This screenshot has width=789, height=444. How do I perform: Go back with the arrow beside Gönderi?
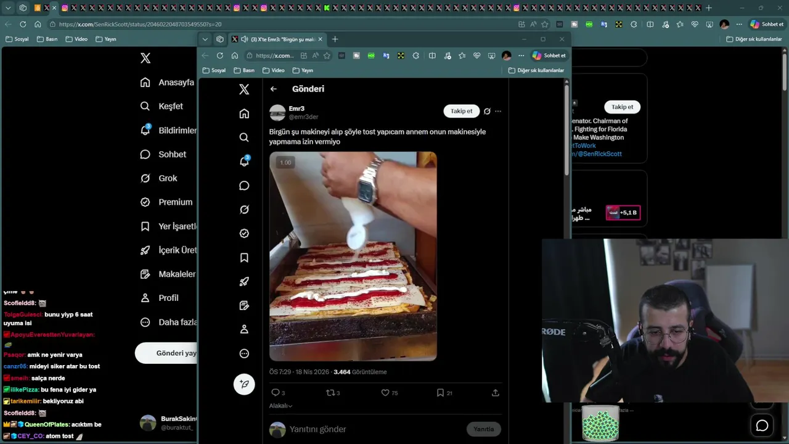tap(274, 89)
